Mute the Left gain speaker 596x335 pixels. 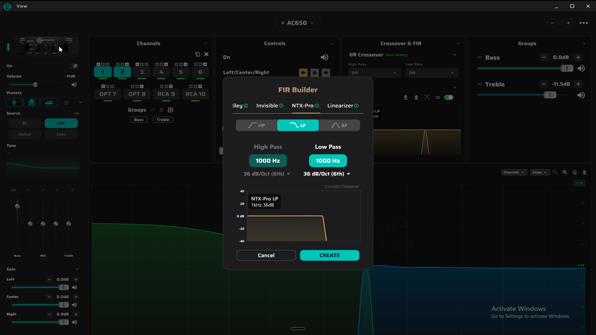coord(74,288)
